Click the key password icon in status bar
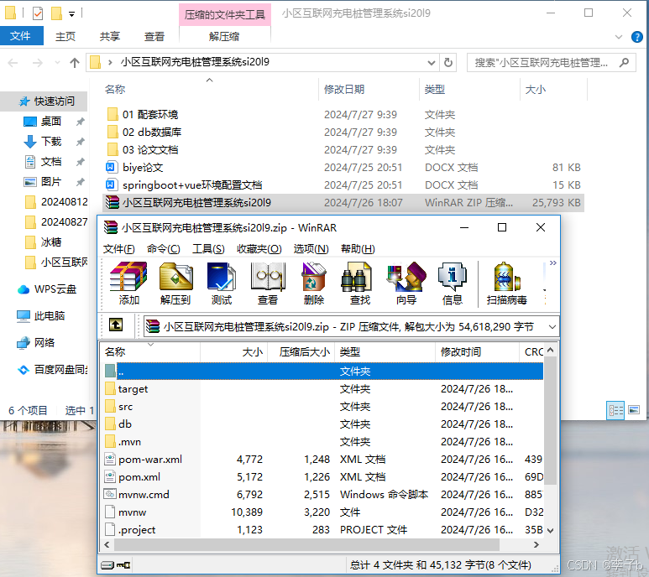The height and width of the screenshot is (577, 649). coord(123,565)
